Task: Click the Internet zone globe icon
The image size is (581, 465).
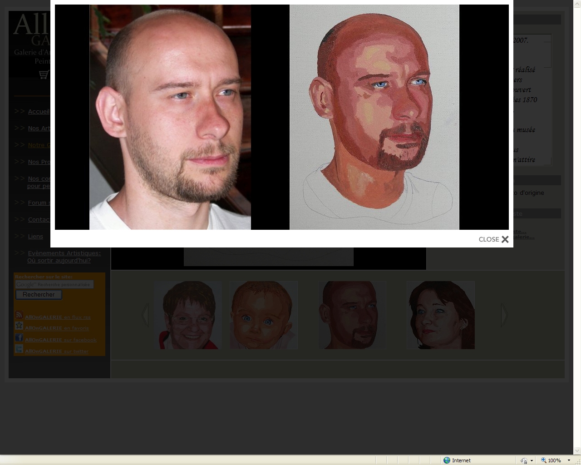Action: 447,460
